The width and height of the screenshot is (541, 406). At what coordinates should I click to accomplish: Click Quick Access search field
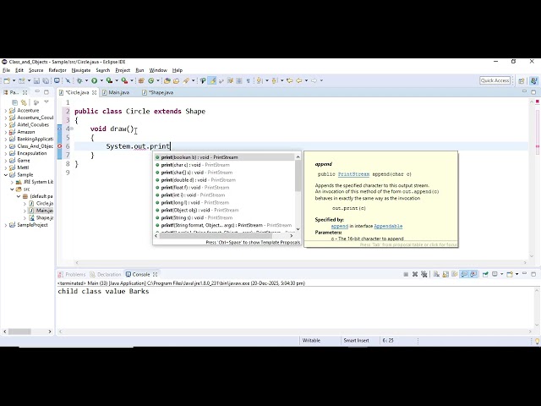495,80
